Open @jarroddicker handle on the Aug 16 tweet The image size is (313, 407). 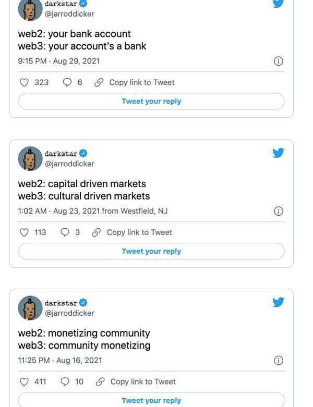[69, 313]
